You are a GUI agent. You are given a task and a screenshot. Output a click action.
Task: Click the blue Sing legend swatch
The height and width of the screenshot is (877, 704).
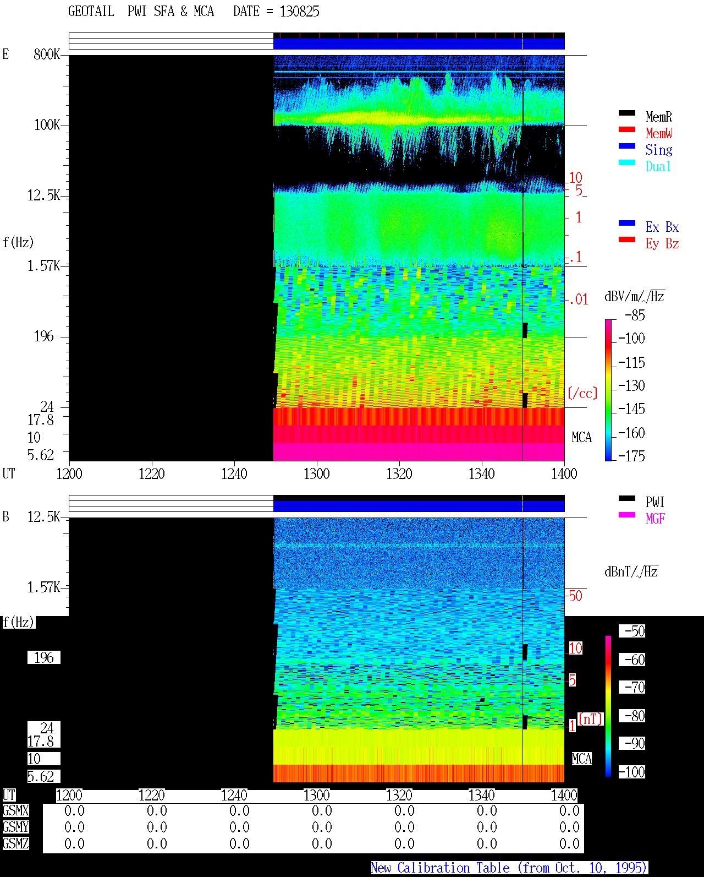tap(627, 146)
